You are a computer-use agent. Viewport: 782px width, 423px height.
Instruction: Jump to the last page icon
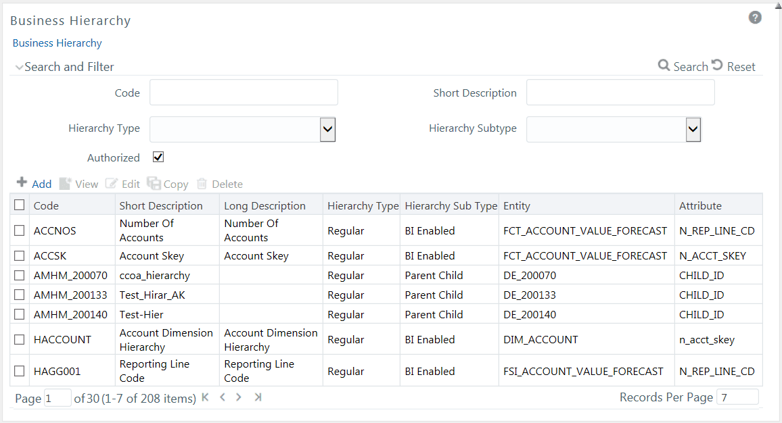point(257,397)
